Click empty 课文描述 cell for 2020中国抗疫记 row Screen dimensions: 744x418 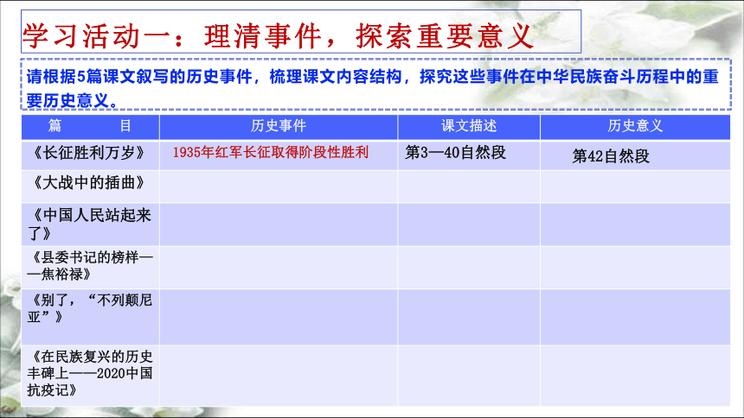pos(469,376)
